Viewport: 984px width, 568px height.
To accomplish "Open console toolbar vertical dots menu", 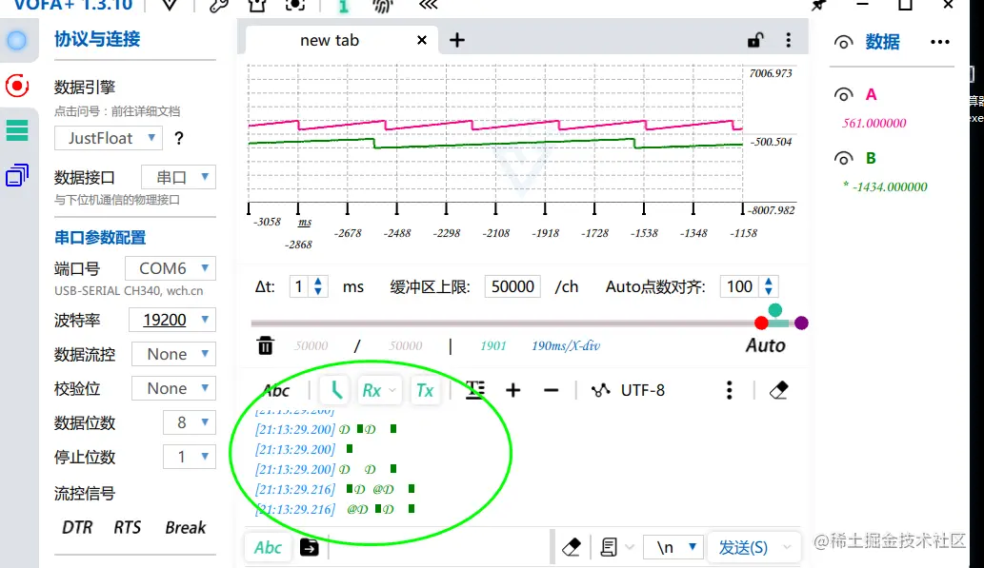I will (x=729, y=390).
